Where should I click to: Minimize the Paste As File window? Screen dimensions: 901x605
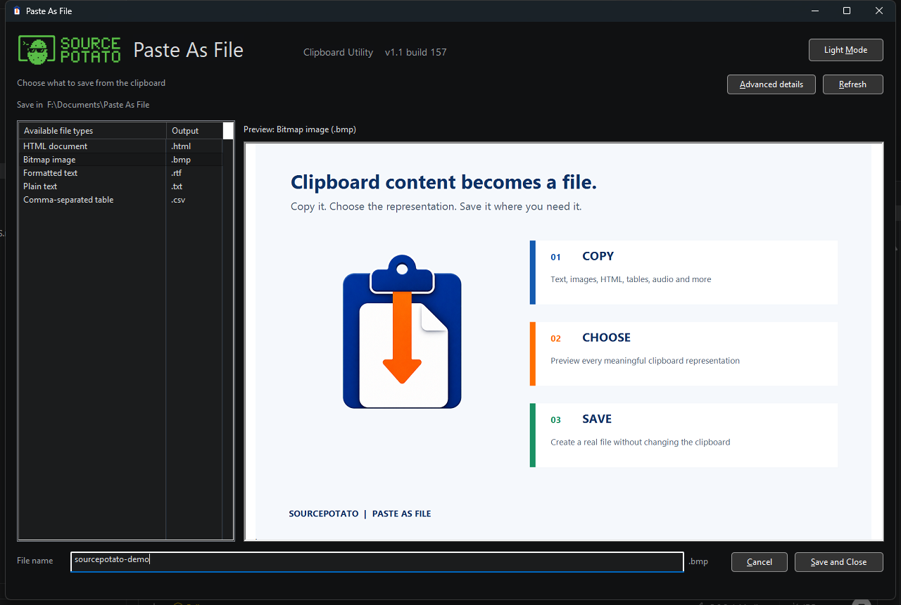tap(814, 11)
